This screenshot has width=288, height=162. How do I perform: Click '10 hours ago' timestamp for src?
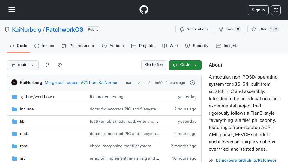click(x=184, y=158)
